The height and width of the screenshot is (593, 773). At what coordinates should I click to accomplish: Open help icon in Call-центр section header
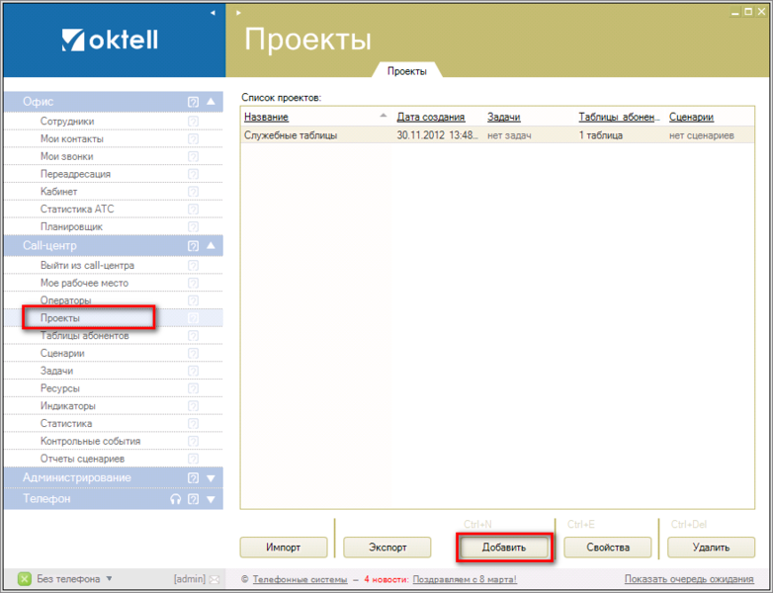tap(194, 245)
